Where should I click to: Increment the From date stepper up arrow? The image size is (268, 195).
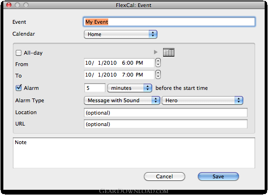pyautogui.click(x=158, y=61)
